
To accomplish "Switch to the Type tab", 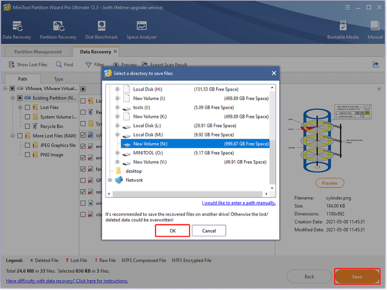I will click(59, 79).
